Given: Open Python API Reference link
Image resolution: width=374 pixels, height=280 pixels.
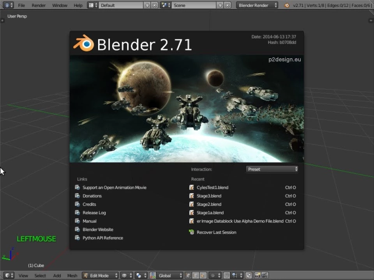Looking at the screenshot, I should tap(99, 238).
